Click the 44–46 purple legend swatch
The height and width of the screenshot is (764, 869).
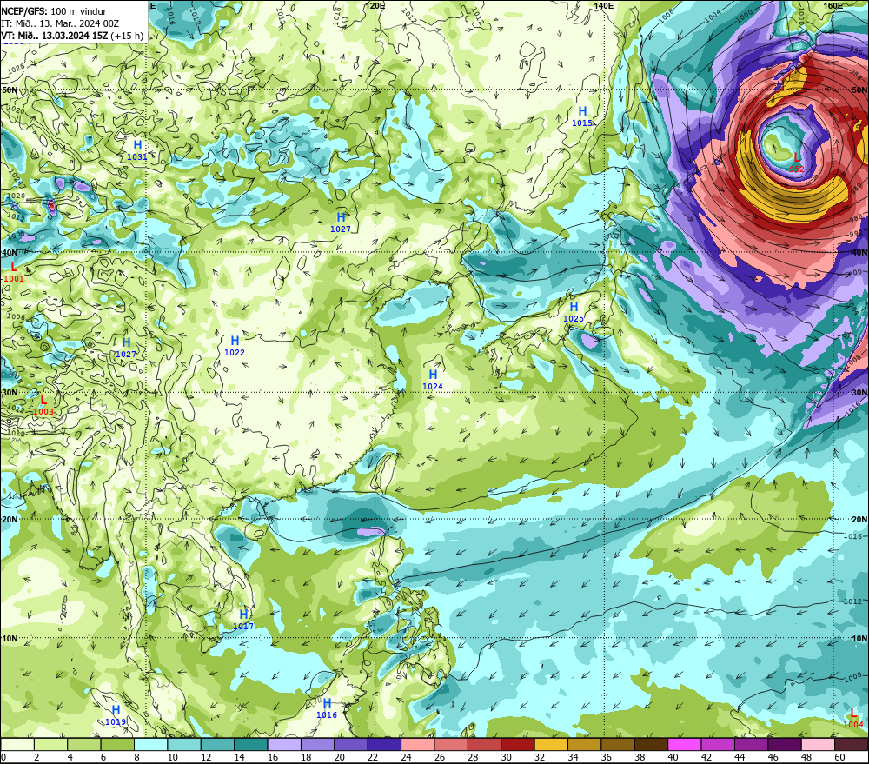coord(751,744)
